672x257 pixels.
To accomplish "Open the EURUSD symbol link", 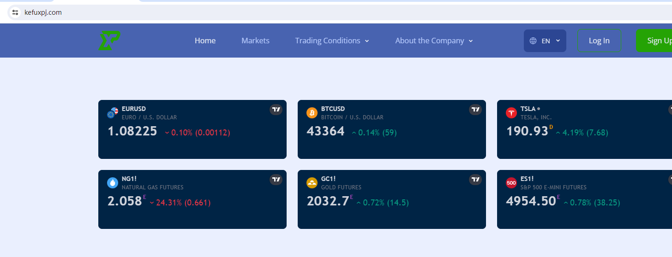I will point(134,109).
